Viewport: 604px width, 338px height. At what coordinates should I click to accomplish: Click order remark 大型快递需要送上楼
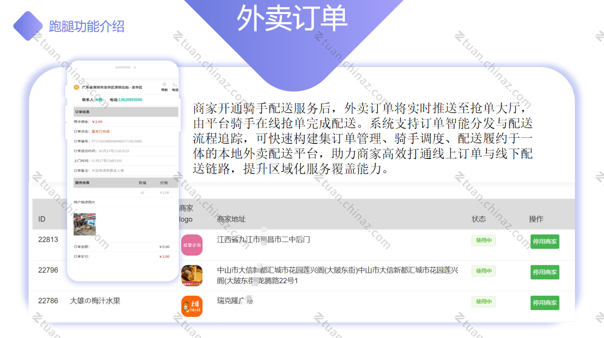point(107,171)
